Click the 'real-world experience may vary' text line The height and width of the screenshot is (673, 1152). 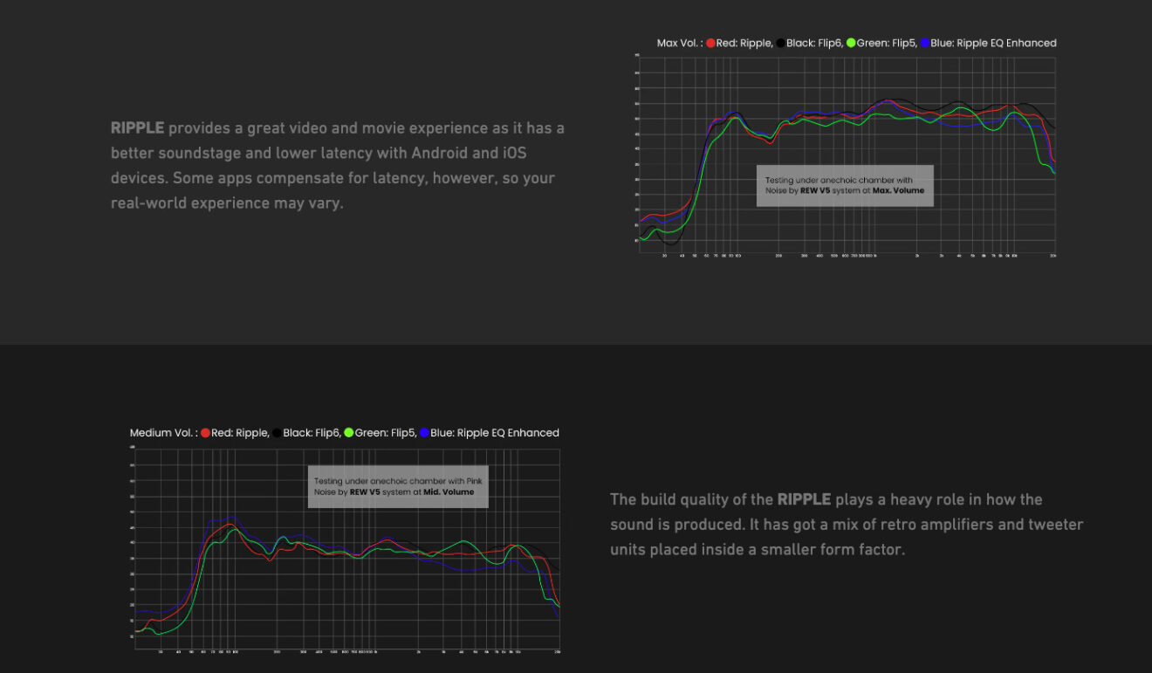(227, 203)
